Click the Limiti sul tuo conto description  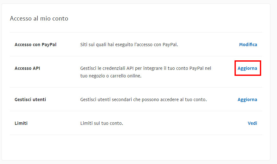pos(102,123)
